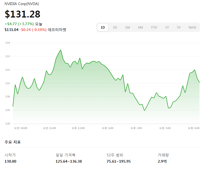Select the 1D time range tab
200x169 pixels.
pos(103,27)
